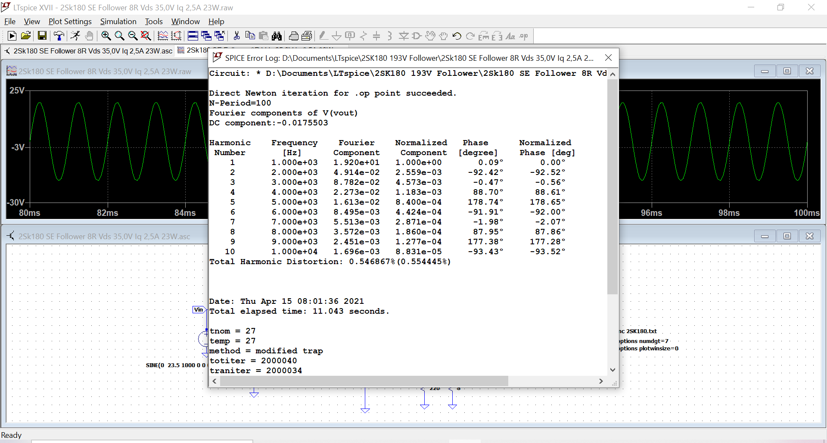
Task: Open the Help menu
Action: [x=216, y=22]
